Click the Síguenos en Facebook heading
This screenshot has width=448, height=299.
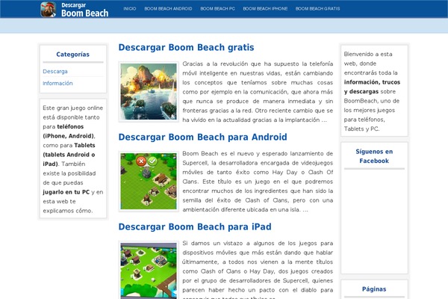[x=374, y=156]
